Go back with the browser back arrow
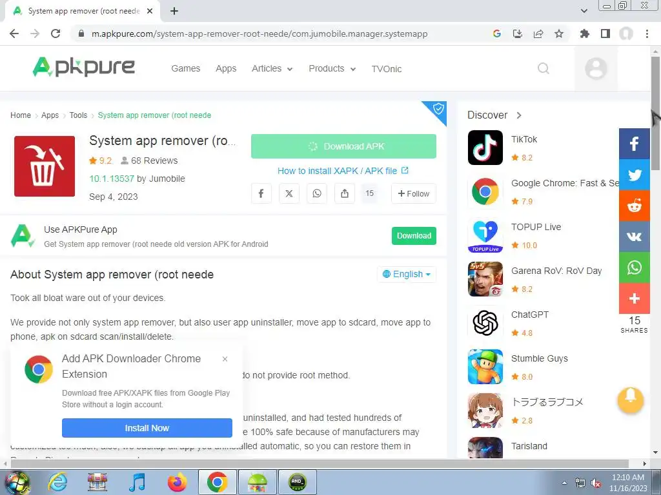 click(14, 34)
